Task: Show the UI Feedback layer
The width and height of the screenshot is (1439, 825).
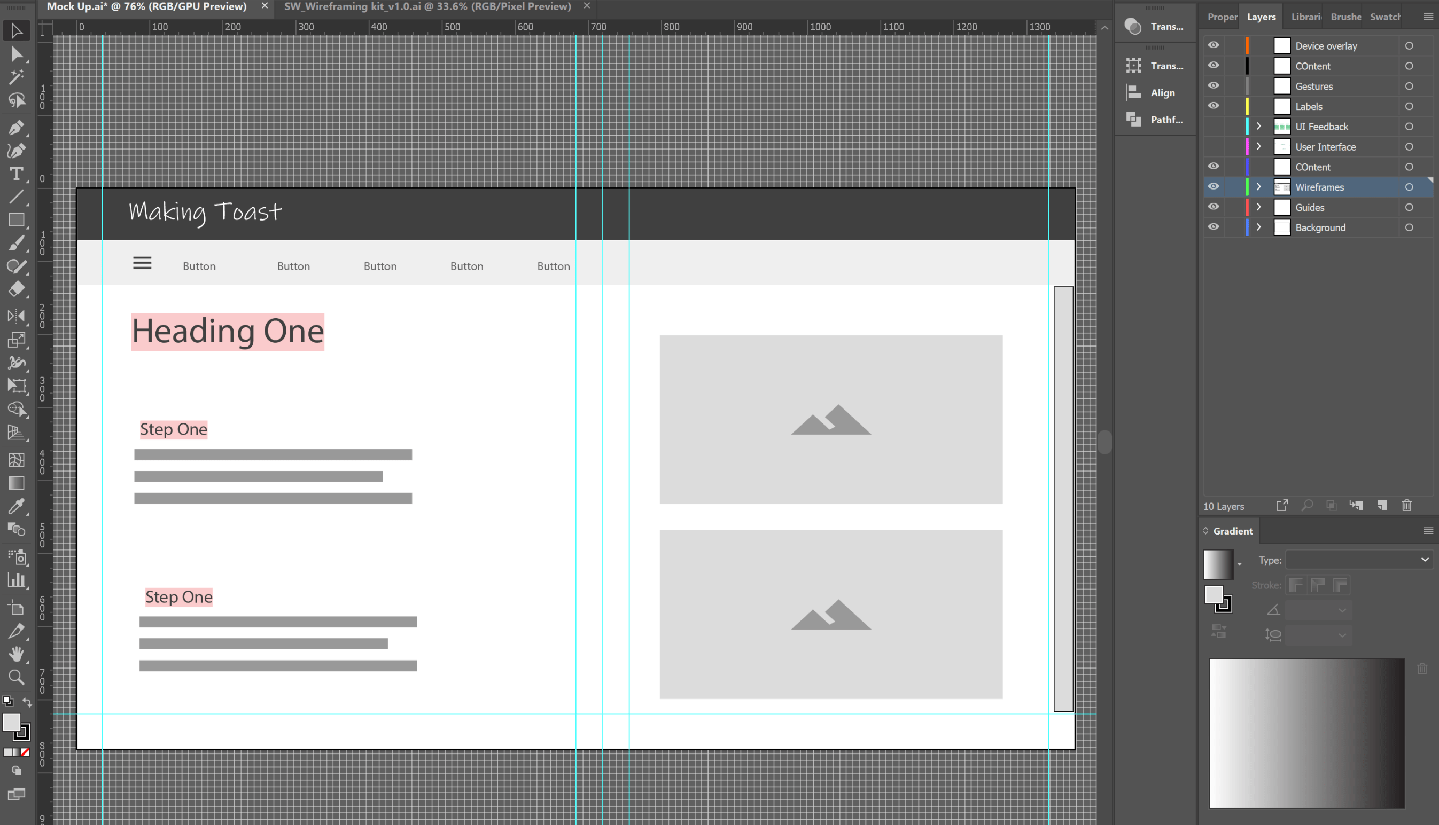Action: (1213, 127)
